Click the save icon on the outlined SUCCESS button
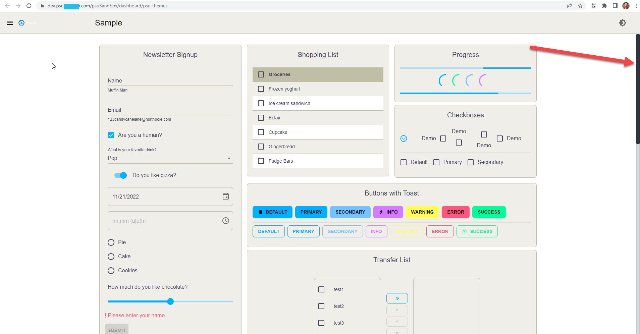Viewport: 640px width, 334px height. [465, 231]
